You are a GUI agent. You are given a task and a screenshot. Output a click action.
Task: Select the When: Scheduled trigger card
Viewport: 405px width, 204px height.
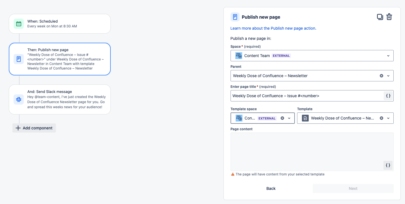60,24
